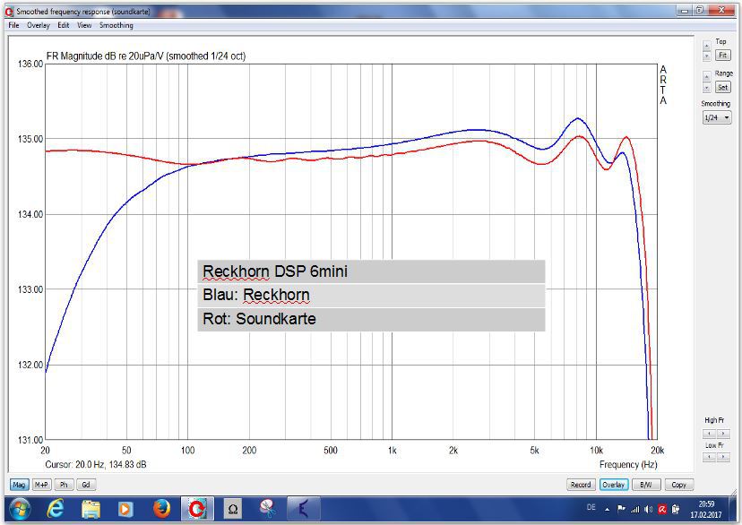This screenshot has width=742, height=525.
Task: Open the Windows Start menu
Action: [20, 510]
